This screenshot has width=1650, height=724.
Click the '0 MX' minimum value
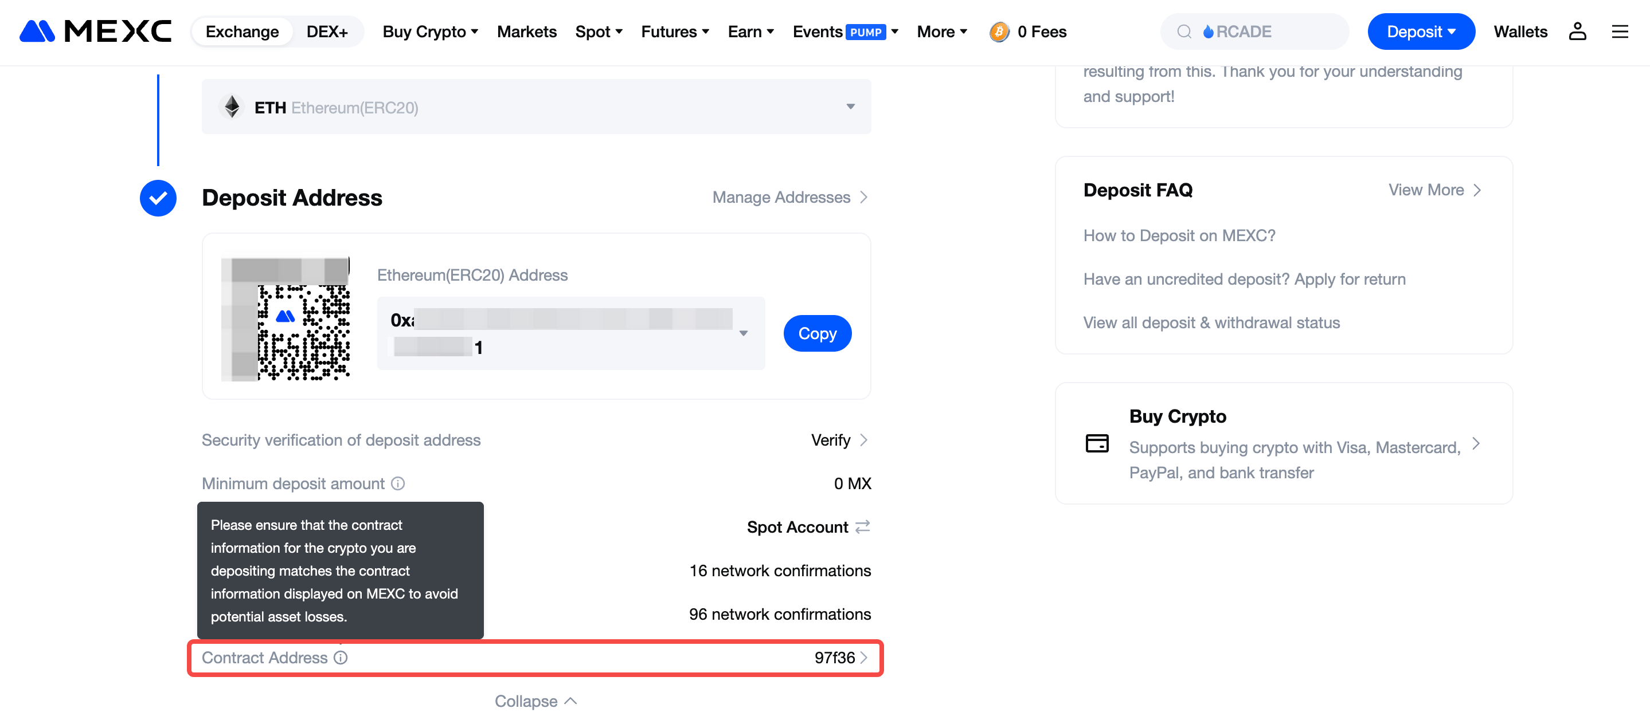tap(852, 483)
